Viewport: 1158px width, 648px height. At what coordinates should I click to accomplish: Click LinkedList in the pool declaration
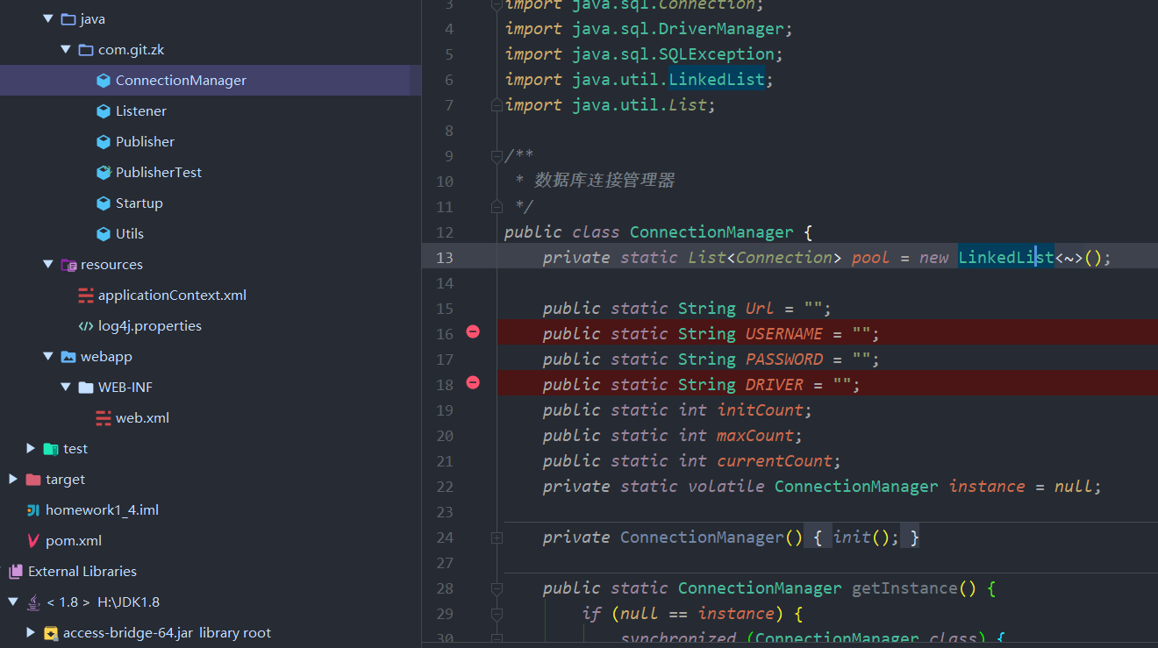1006,257
